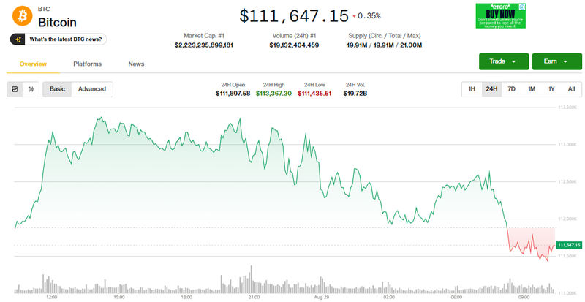Show the All time range
This screenshot has width=585, height=302.
(570, 89)
